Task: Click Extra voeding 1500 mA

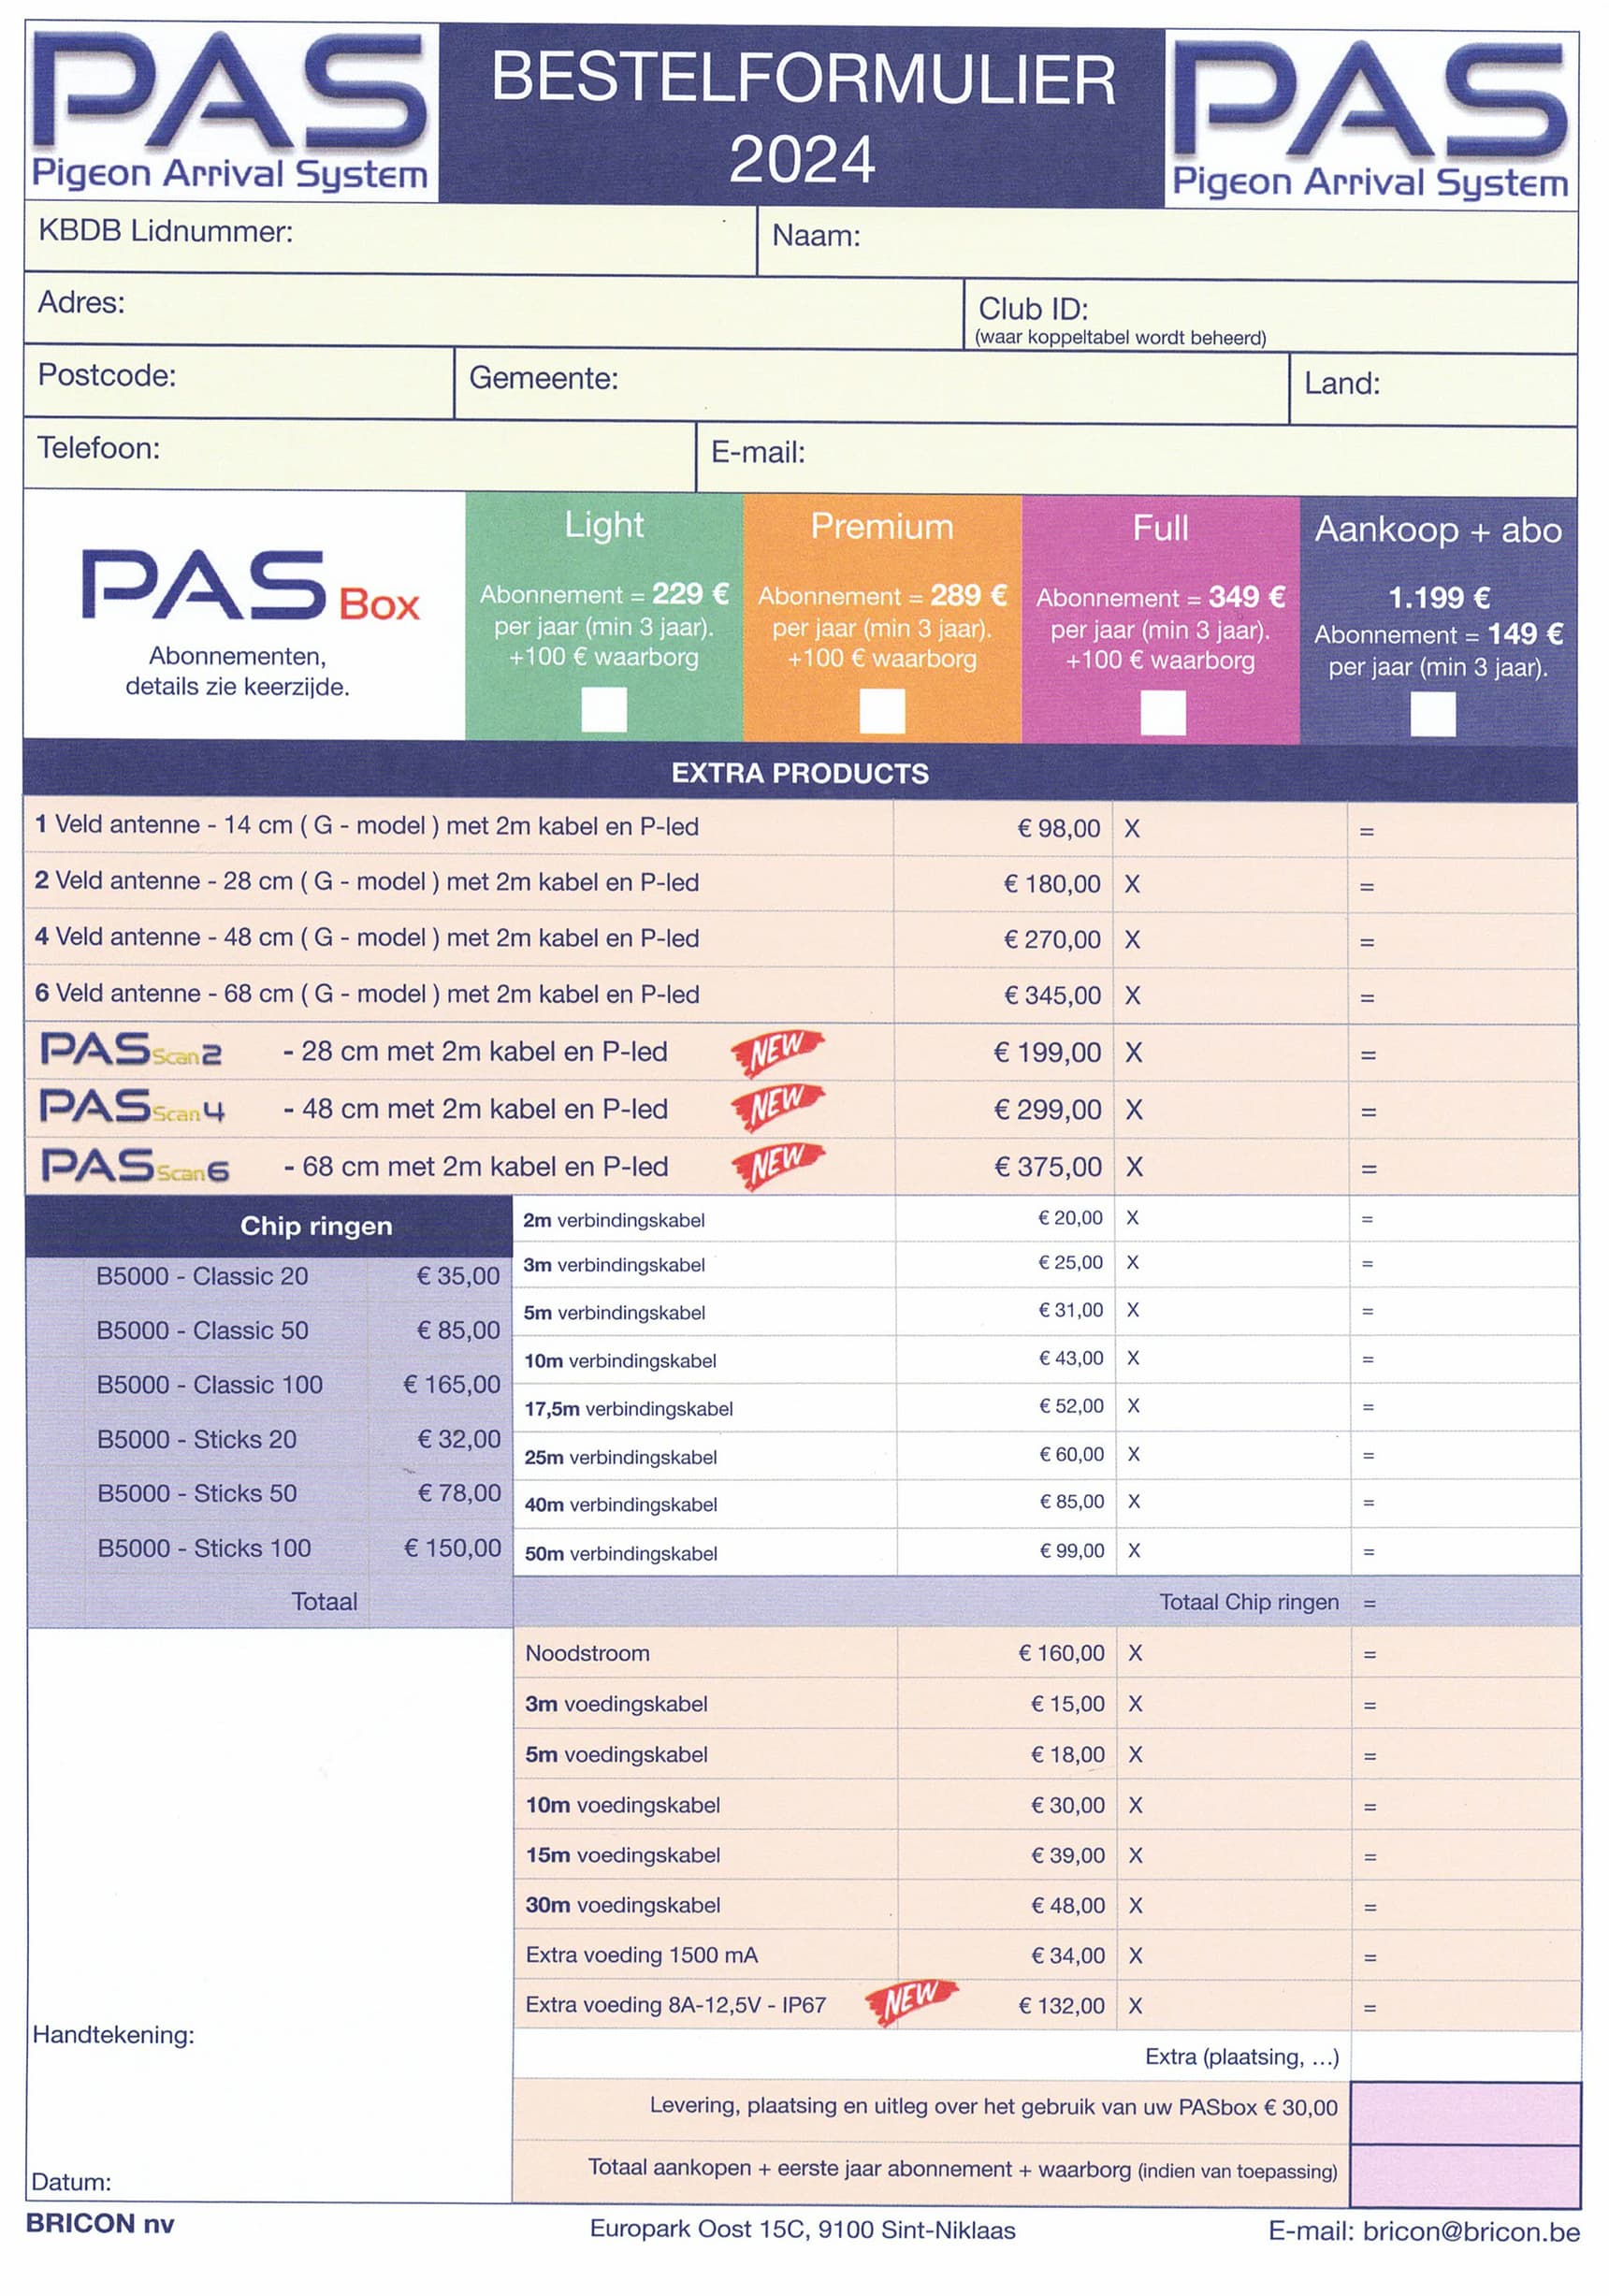Action: click(642, 1955)
